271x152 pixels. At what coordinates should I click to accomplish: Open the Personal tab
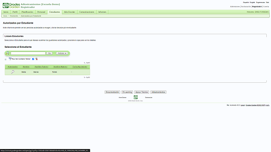coord(41,12)
